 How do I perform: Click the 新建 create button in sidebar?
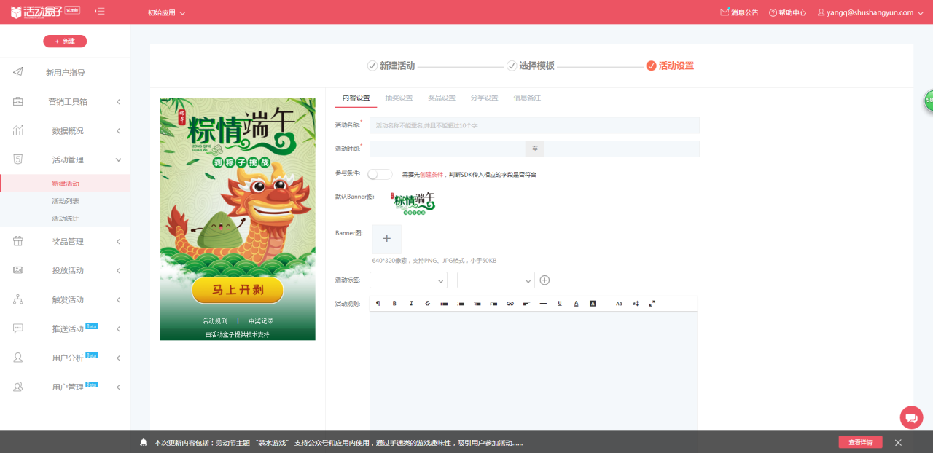[x=65, y=41]
